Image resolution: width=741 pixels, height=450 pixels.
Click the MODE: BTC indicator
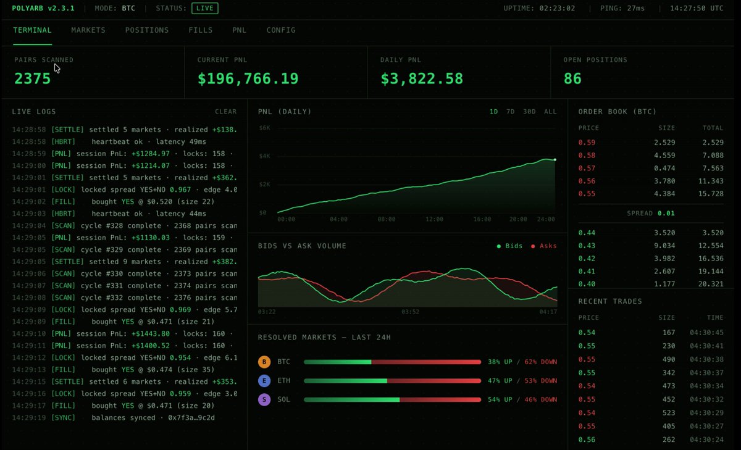tap(115, 8)
